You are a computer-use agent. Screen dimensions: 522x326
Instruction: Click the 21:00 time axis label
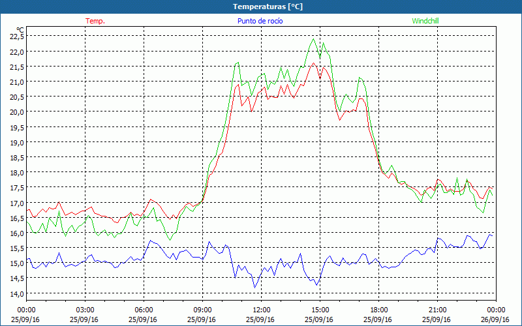point(437,310)
